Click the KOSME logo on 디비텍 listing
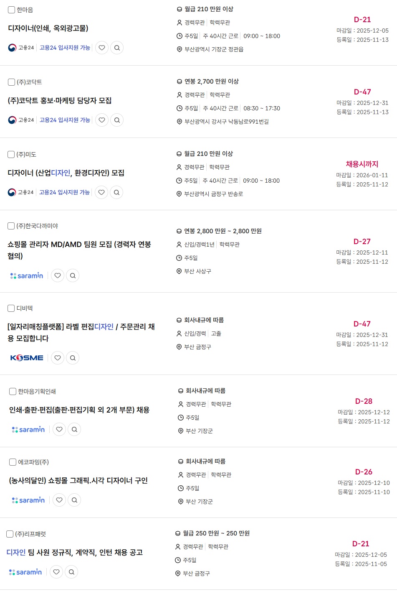This screenshot has height=599, width=397. coord(27,358)
